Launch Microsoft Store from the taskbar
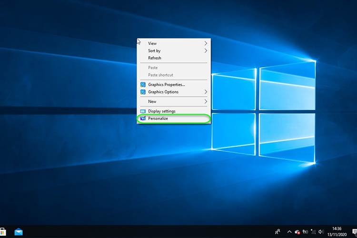 (x=3, y=232)
